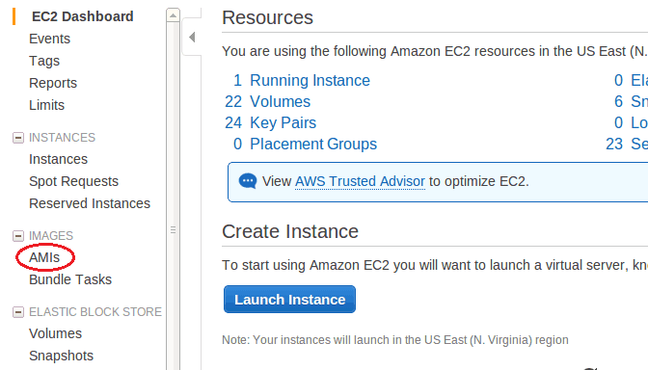Image resolution: width=648 pixels, height=370 pixels.
Task: Go to Tags in the sidebar
Action: coord(44,61)
